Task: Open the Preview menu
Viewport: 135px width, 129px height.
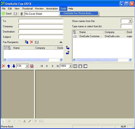Action: 39,9
